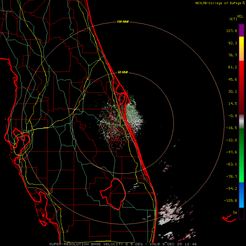Click the 76.7 velocity scale value
The image size is (246, 246).
click(x=233, y=55)
